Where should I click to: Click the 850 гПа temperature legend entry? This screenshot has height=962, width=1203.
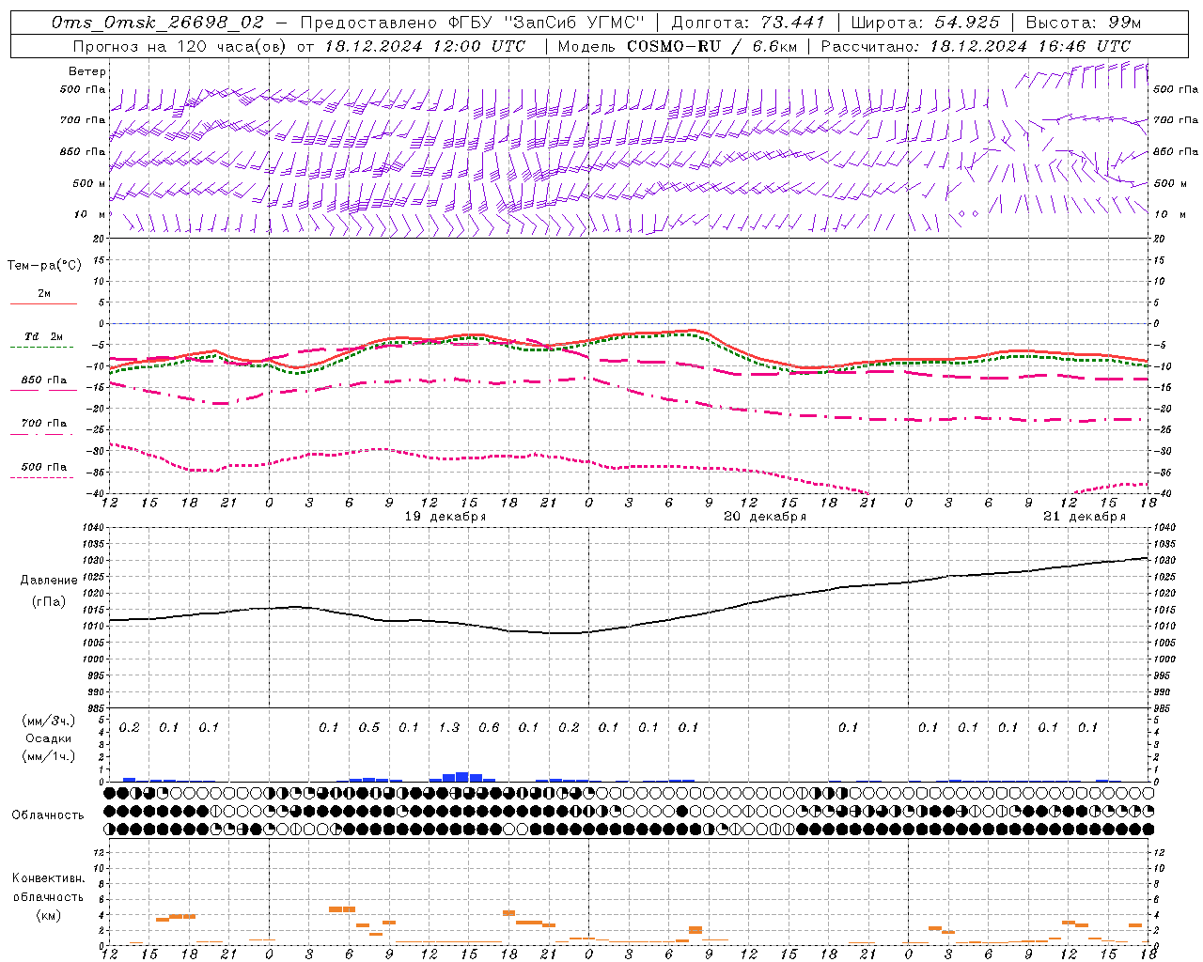44,380
